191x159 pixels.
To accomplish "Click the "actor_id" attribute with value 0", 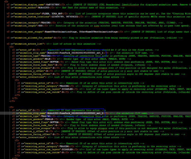I will pyautogui.click(x=25, y=50).
